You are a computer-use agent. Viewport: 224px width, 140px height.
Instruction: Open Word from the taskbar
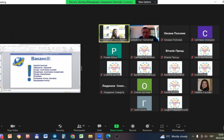pos(46,136)
